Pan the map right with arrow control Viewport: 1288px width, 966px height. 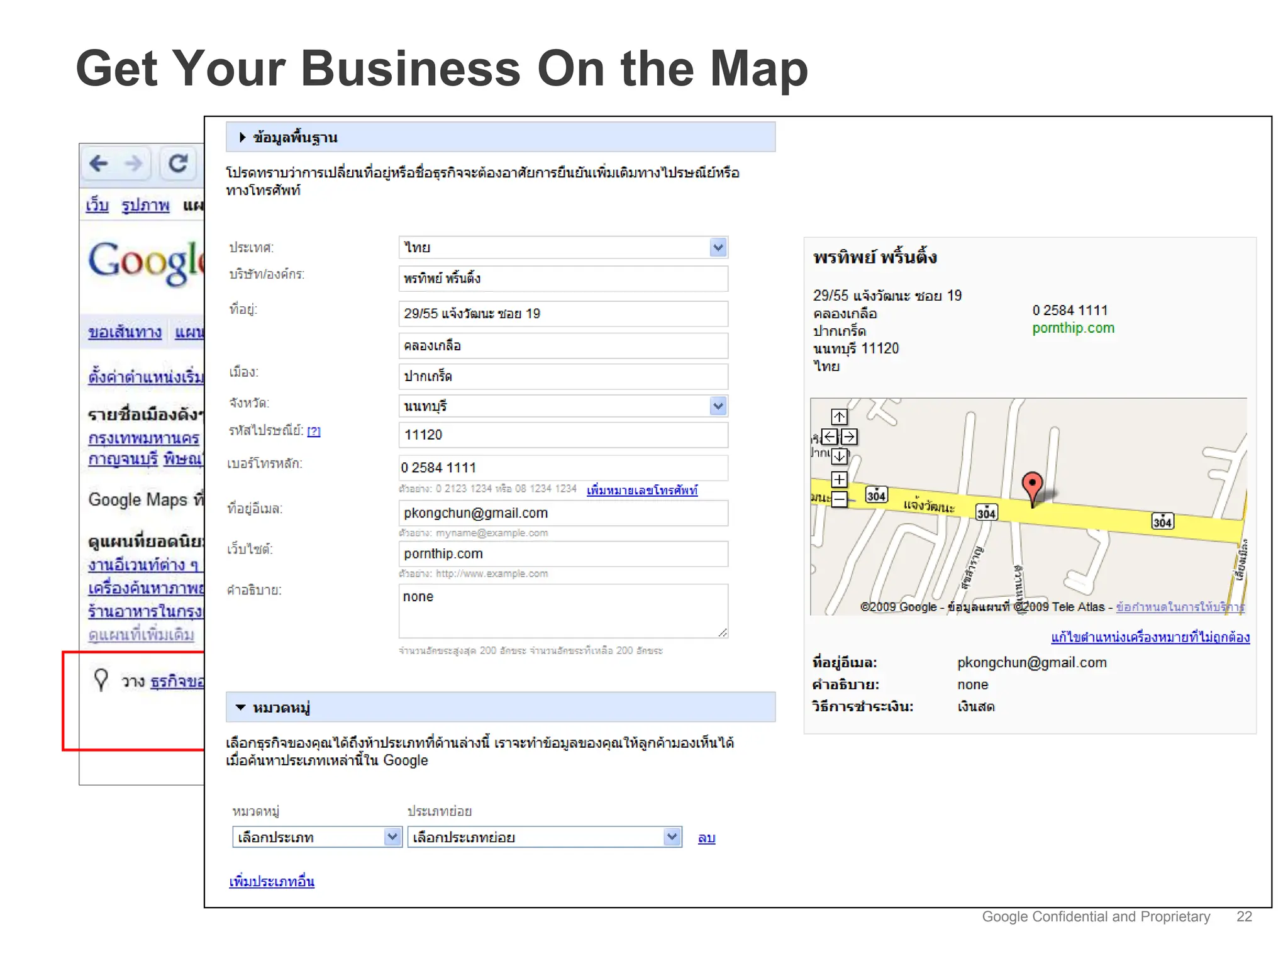pos(849,436)
